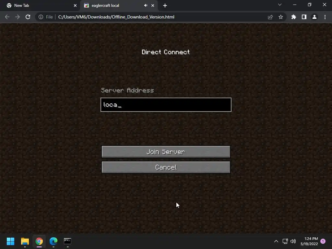Image resolution: width=332 pixels, height=249 pixels.
Task: Go back in browser history
Action: click(7, 17)
